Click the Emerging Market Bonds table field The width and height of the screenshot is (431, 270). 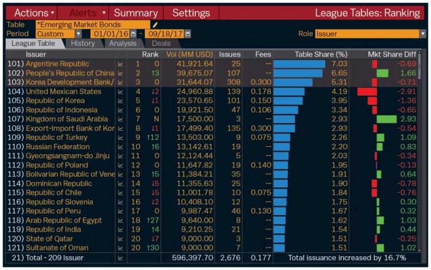click(92, 25)
